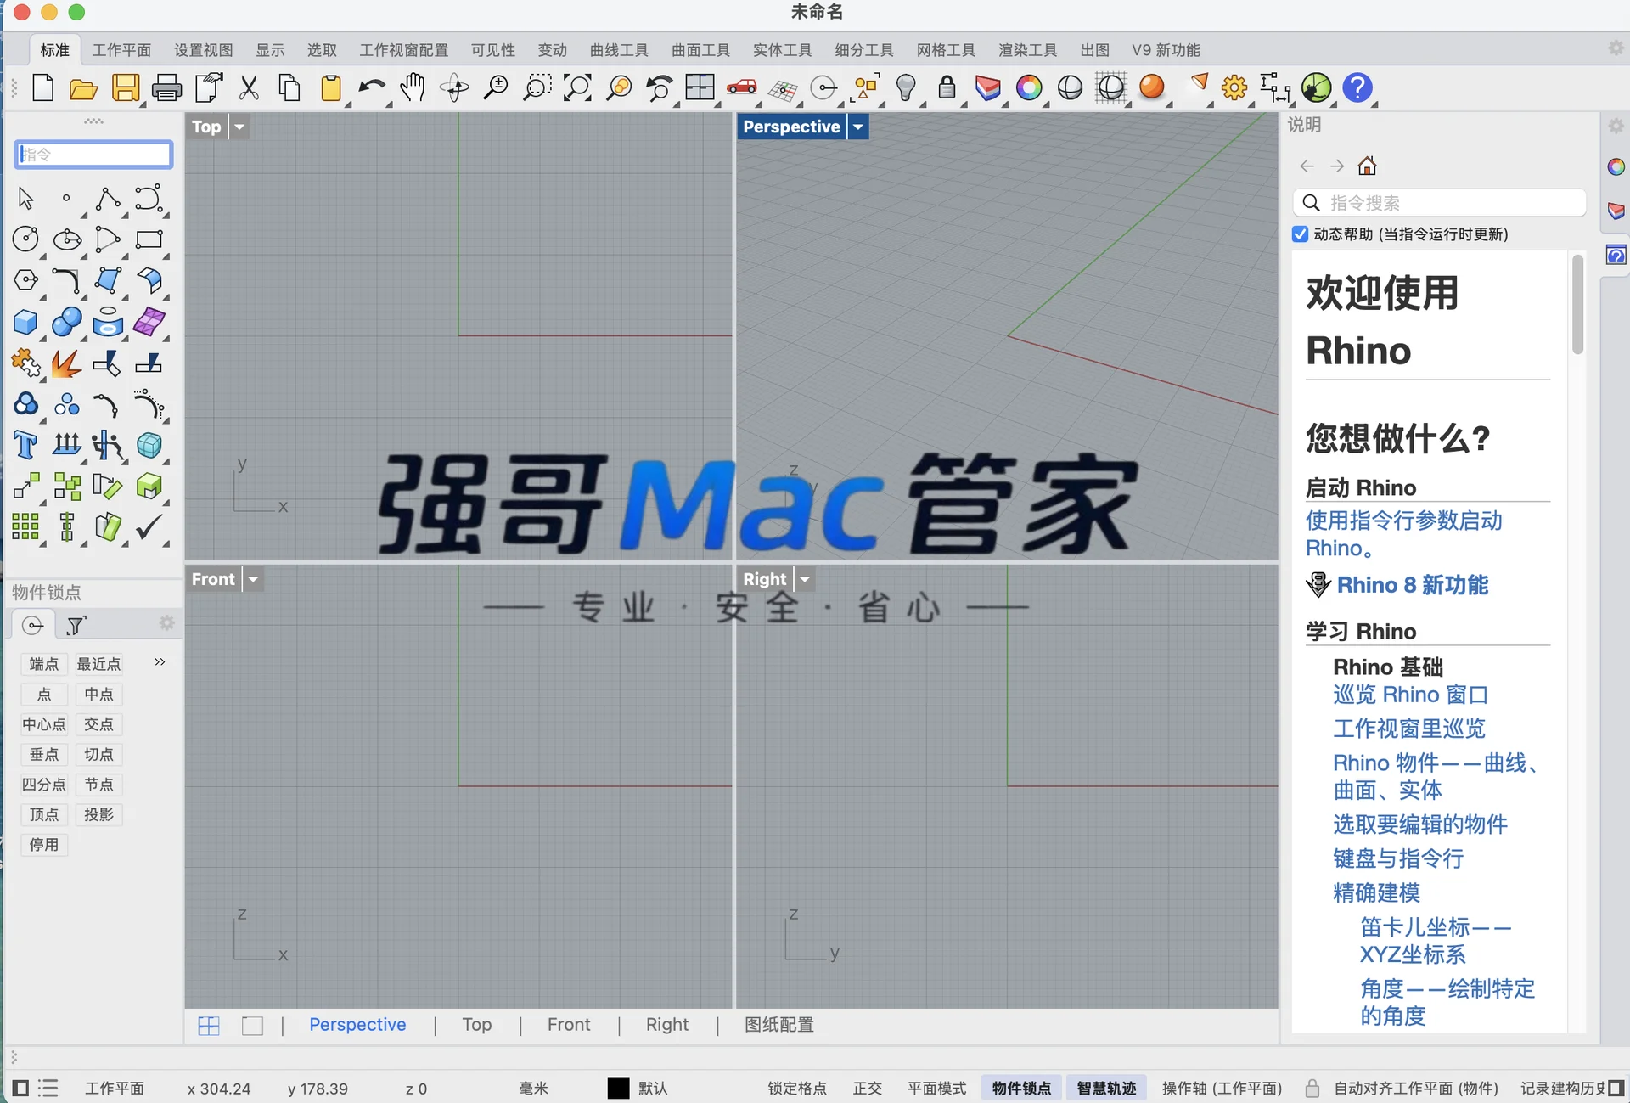The image size is (1630, 1103).
Task: Activate the Pan hand tool
Action: click(x=413, y=87)
